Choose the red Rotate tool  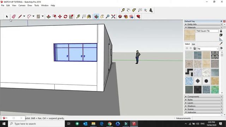coord(65,17)
